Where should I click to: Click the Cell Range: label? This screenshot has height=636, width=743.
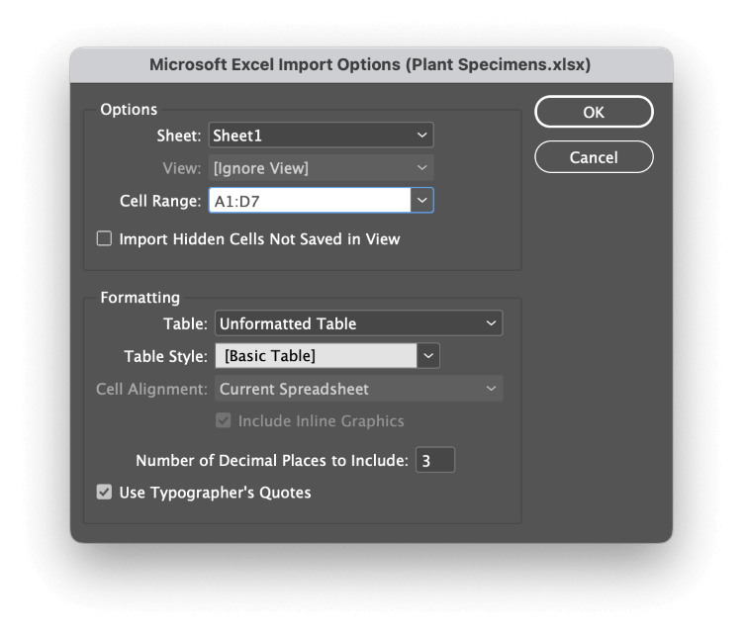click(160, 201)
